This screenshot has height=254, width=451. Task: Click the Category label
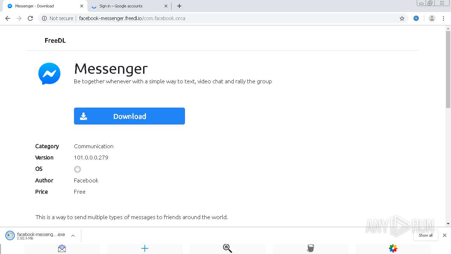click(x=47, y=146)
